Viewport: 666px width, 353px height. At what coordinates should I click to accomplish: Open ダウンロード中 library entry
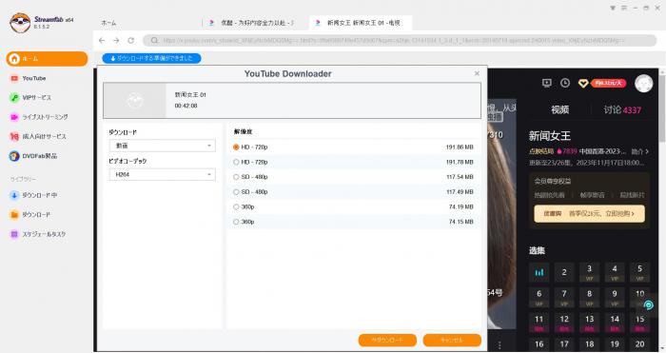pos(40,195)
